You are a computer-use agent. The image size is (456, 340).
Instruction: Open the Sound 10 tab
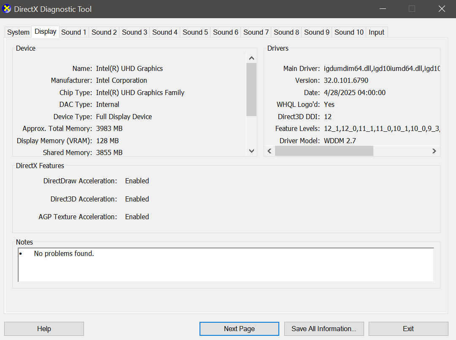(349, 33)
